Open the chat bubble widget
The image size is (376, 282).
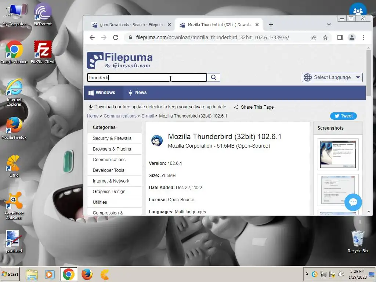click(353, 202)
